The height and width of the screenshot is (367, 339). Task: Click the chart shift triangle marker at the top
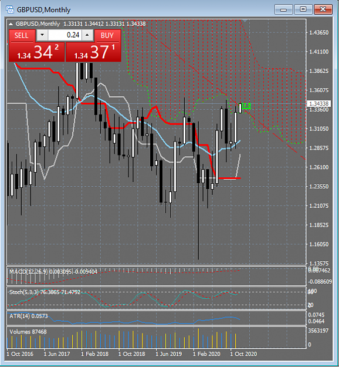245,21
